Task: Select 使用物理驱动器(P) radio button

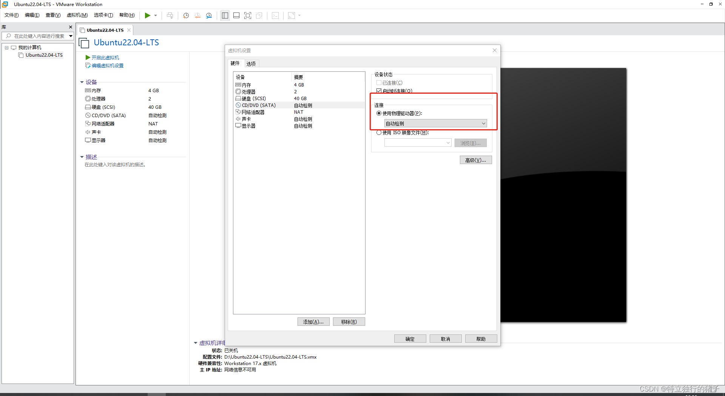Action: tap(379, 113)
